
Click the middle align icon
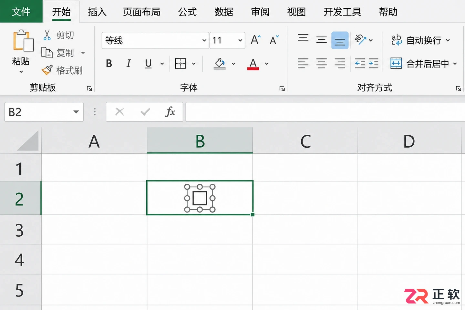tap(321, 40)
